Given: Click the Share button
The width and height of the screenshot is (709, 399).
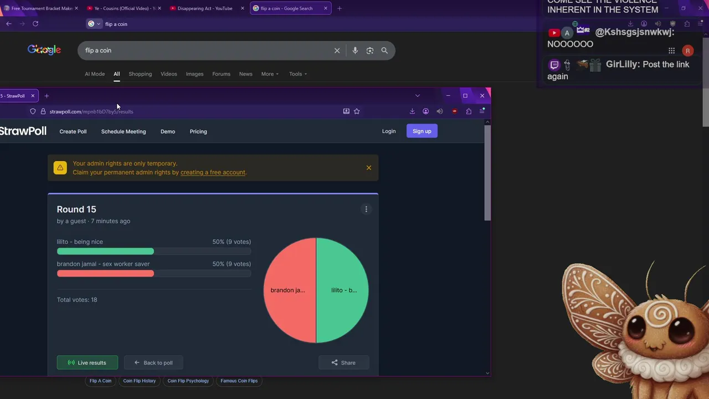Looking at the screenshot, I should click(x=343, y=362).
